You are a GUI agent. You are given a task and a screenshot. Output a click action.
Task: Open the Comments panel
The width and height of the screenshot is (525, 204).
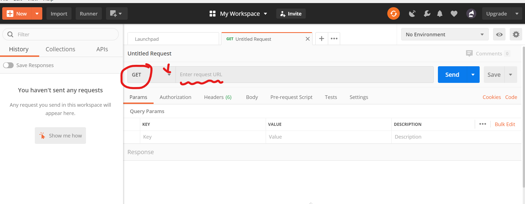488,53
